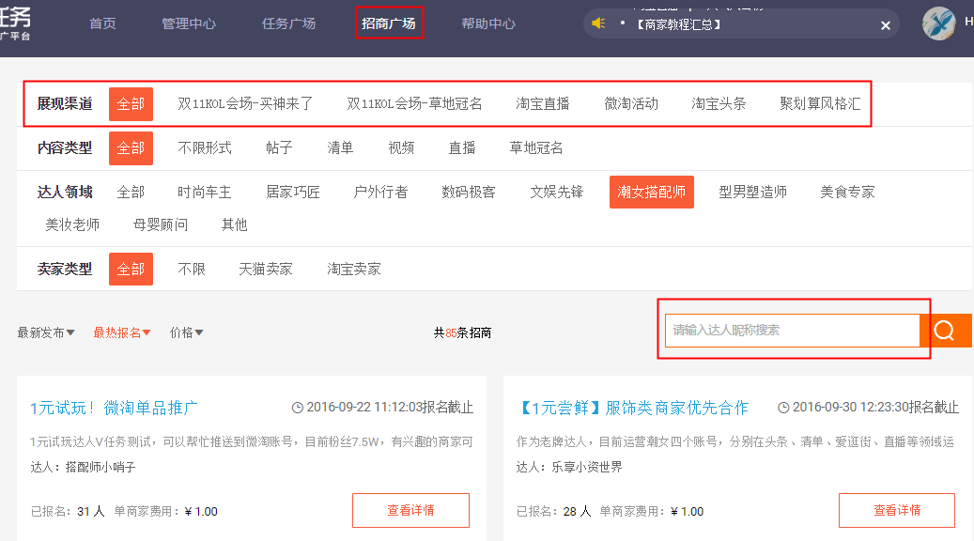The width and height of the screenshot is (974, 541).
Task: Sort listings by 最热报名 dropdown
Action: click(x=122, y=332)
